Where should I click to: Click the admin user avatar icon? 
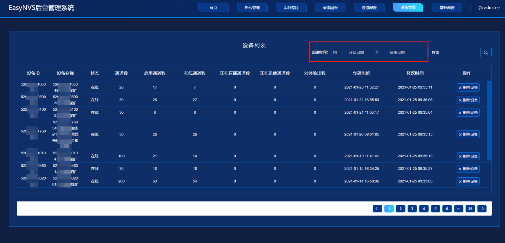click(481, 8)
